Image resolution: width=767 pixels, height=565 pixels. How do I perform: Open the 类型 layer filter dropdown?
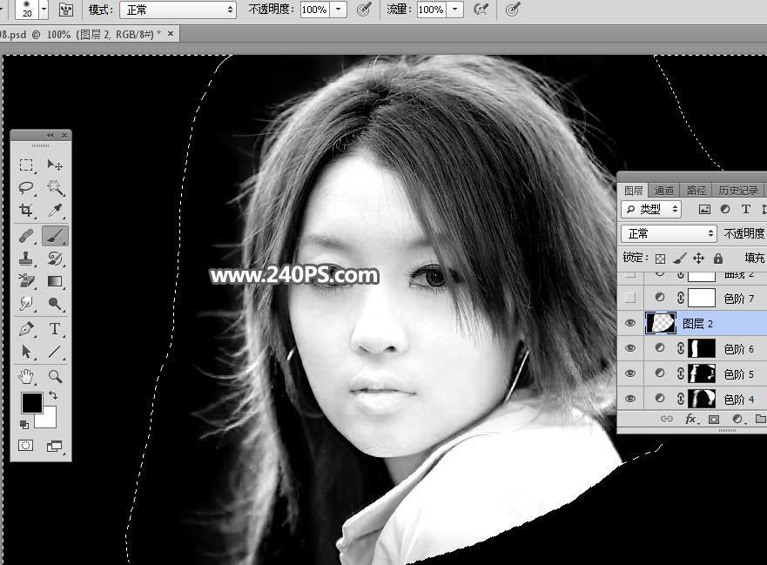click(x=651, y=209)
